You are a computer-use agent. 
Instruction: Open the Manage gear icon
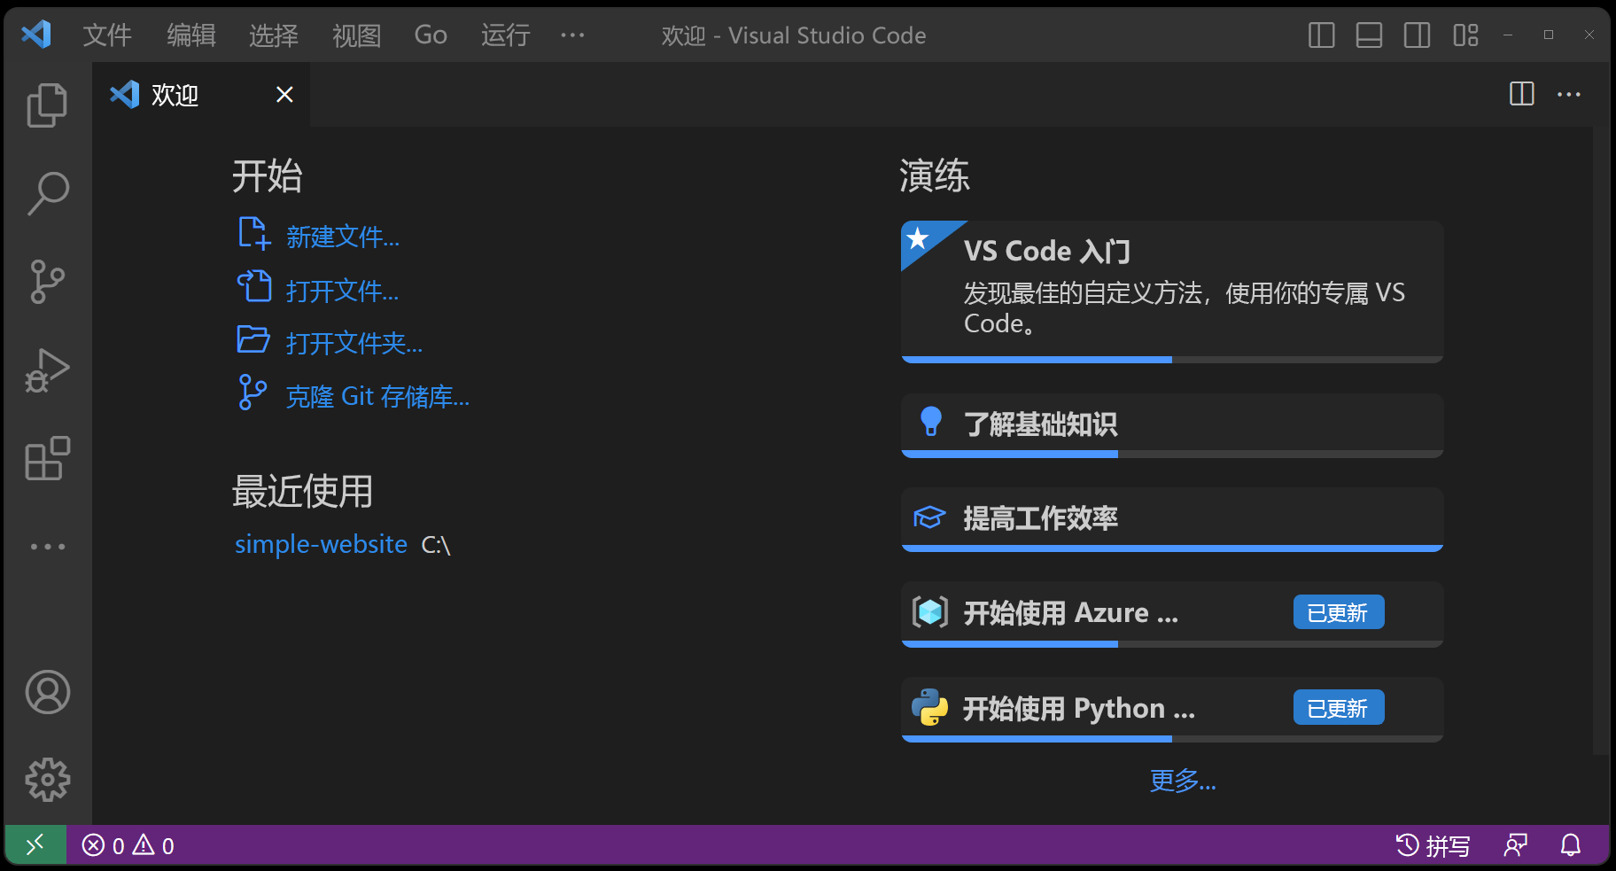[x=47, y=780]
